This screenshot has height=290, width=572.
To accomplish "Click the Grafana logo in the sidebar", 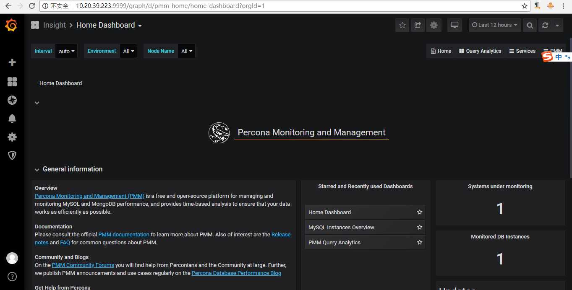I will 12,25.
